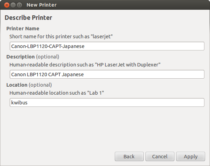Cancel the new printer setup

(x=160, y=156)
